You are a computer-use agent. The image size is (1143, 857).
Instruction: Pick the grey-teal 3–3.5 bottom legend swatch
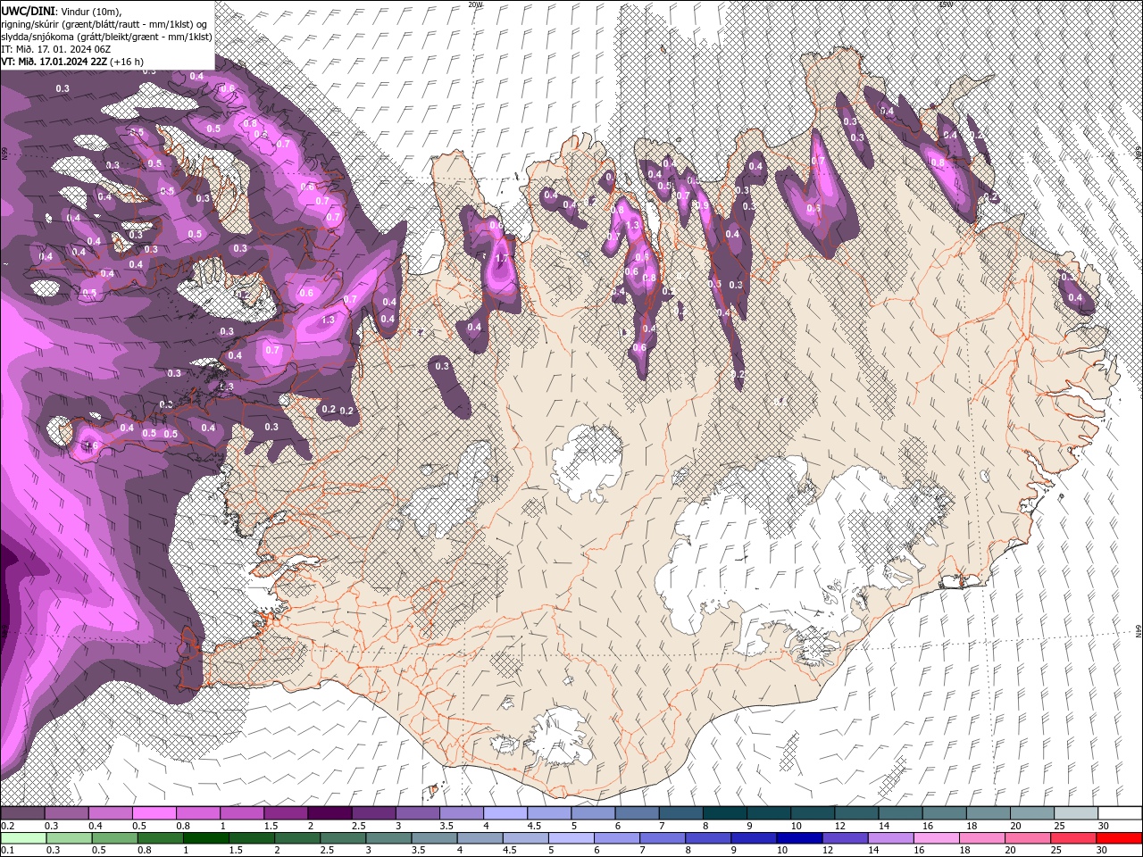click(x=389, y=838)
